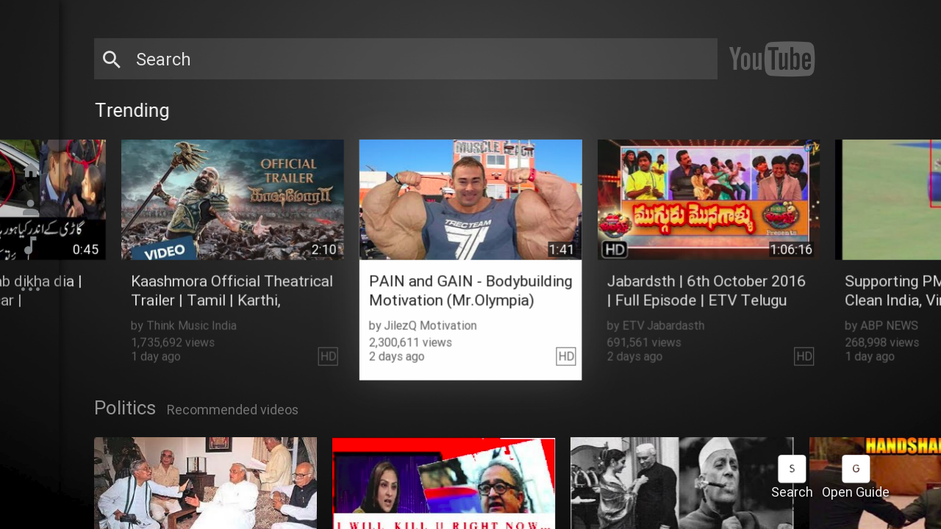Open the account person icon in the sidebar
This screenshot has width=941, height=529.
click(x=30, y=208)
